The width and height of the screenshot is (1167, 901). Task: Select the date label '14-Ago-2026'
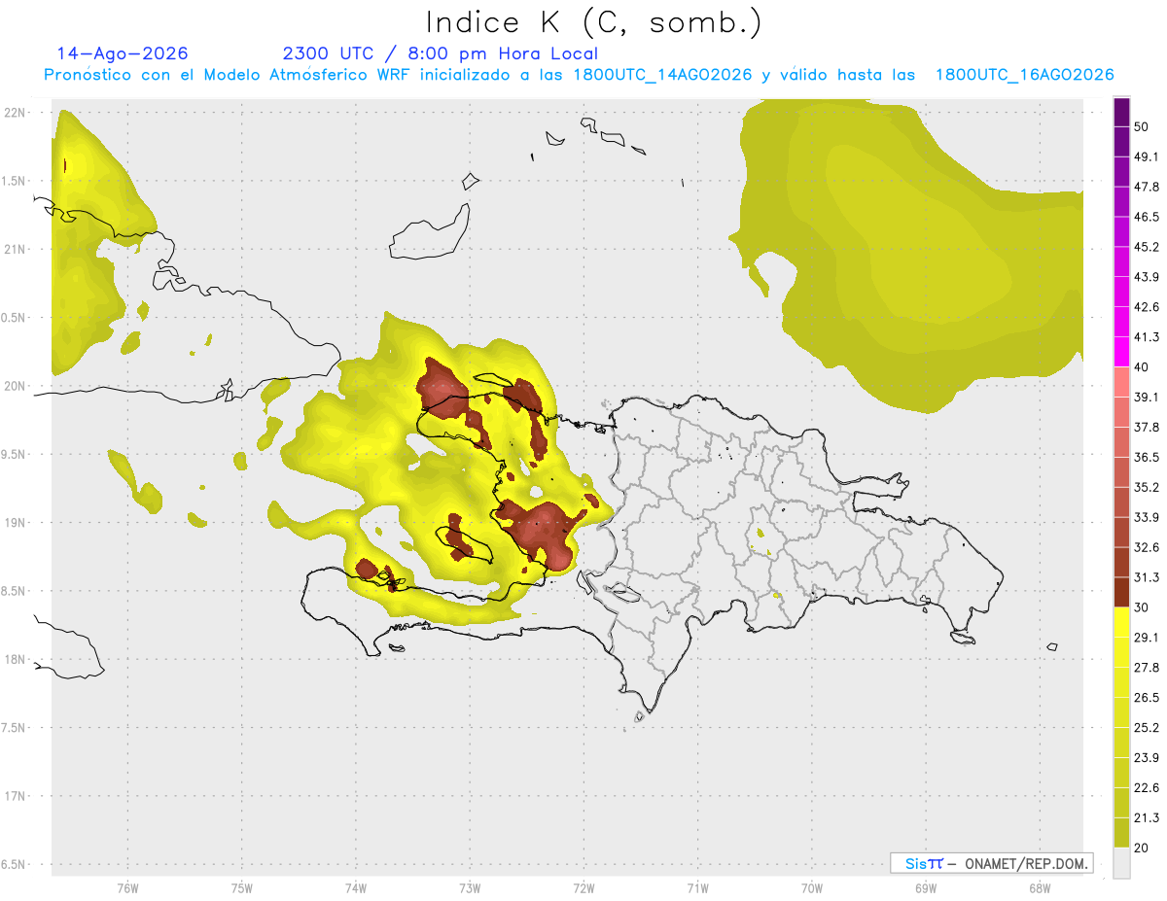point(123,53)
